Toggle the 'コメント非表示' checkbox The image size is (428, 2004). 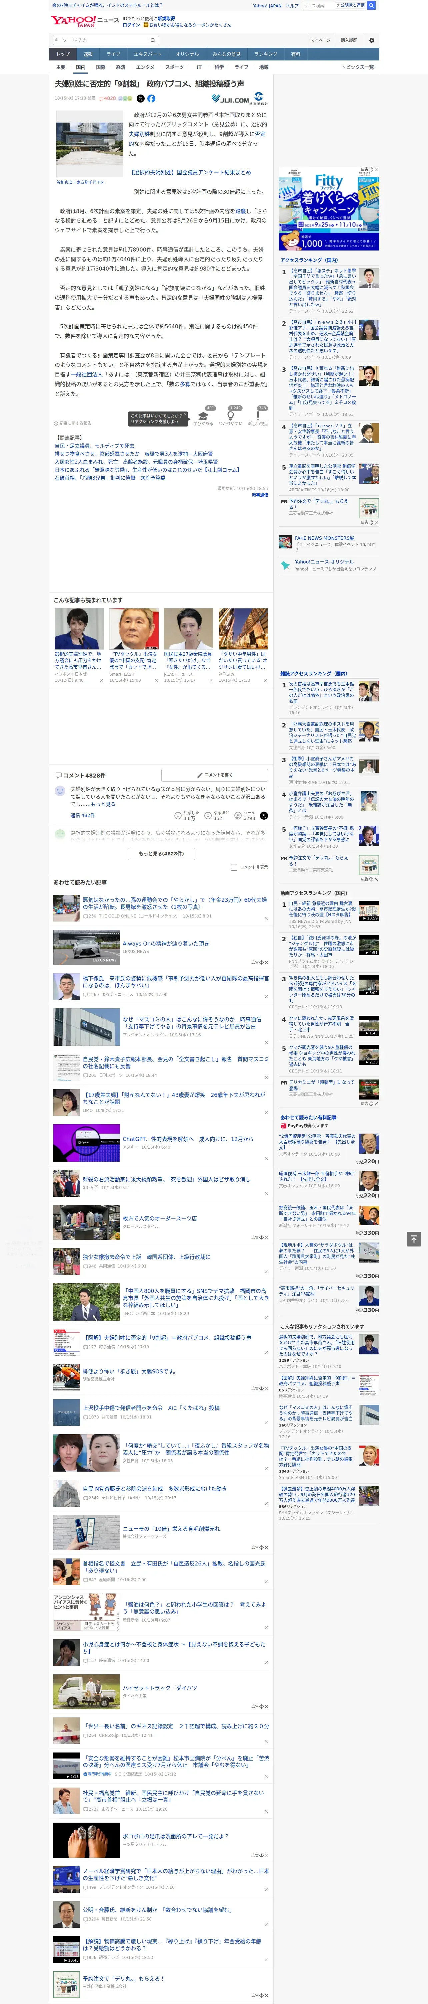234,867
